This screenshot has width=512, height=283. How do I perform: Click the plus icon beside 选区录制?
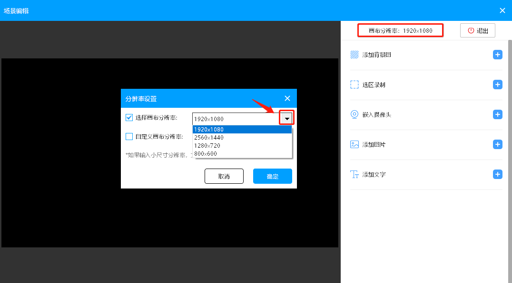click(498, 85)
